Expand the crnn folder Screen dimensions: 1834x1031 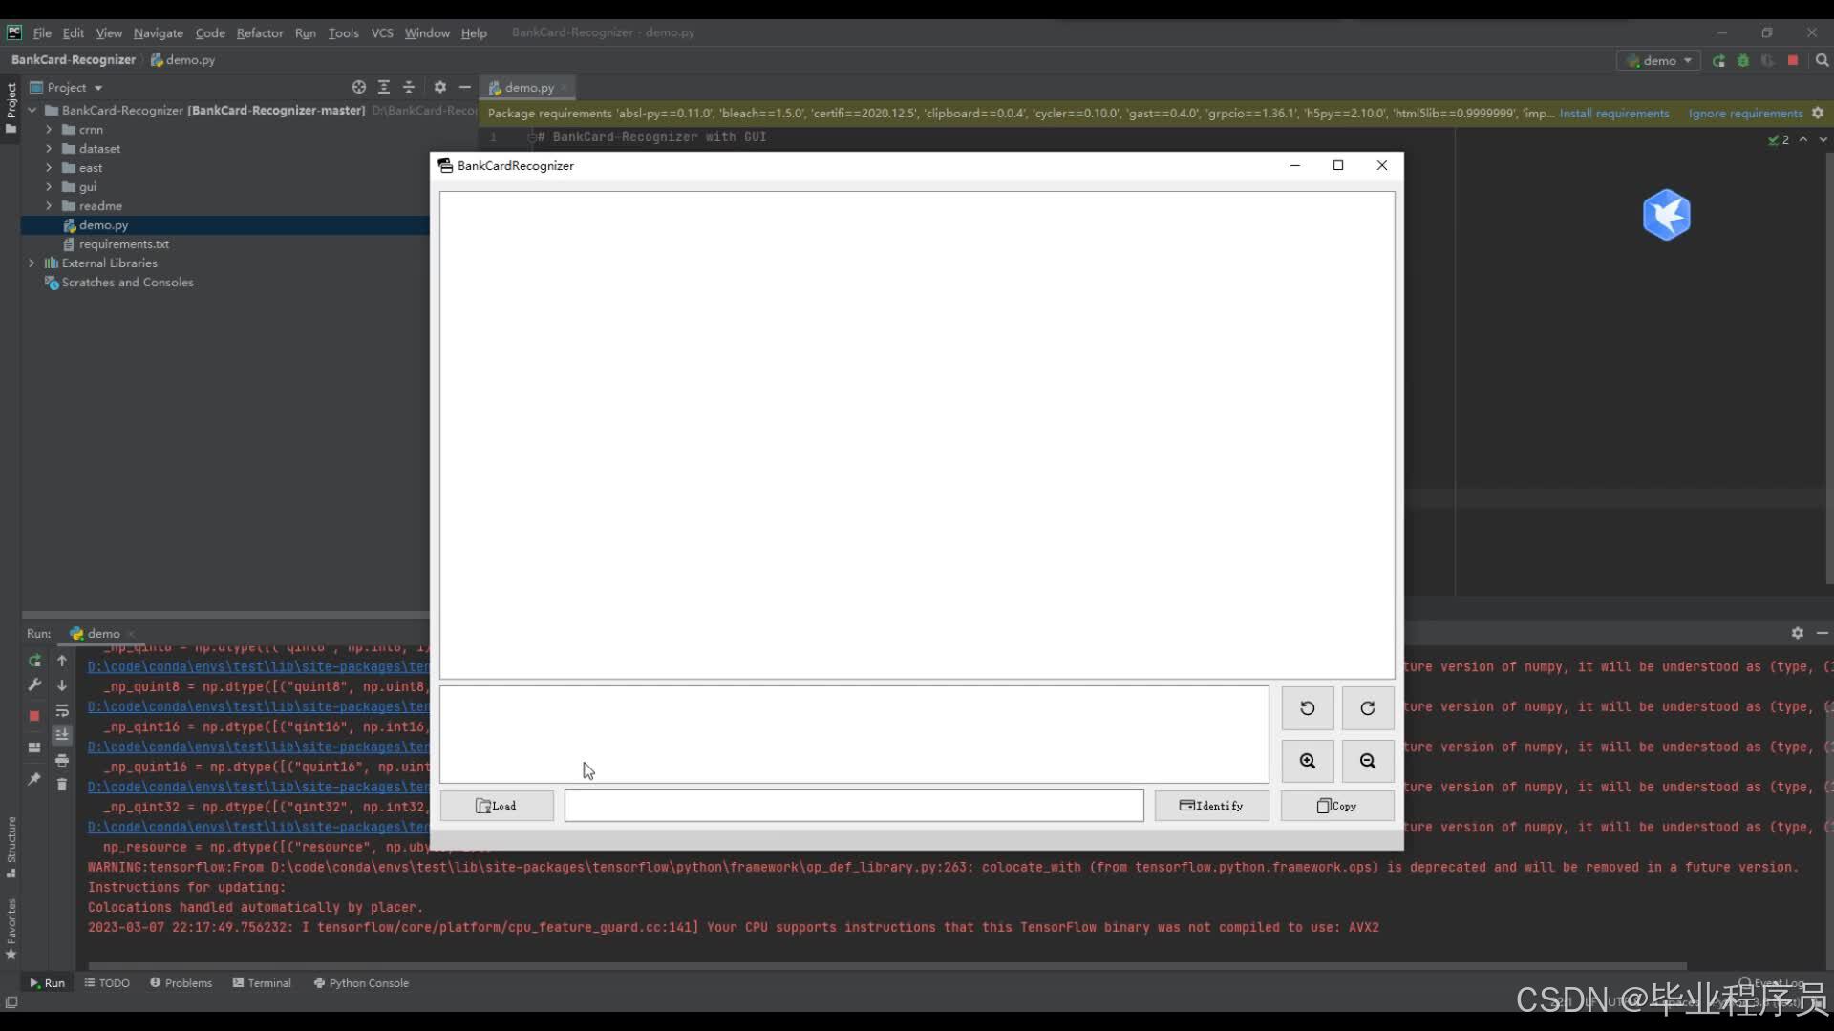coord(49,130)
